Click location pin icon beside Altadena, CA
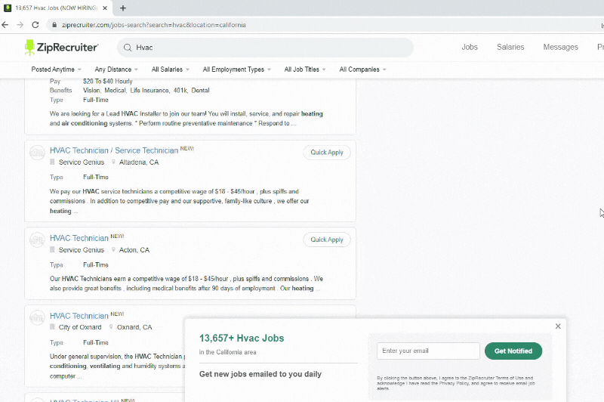The width and height of the screenshot is (604, 402). coord(113,162)
